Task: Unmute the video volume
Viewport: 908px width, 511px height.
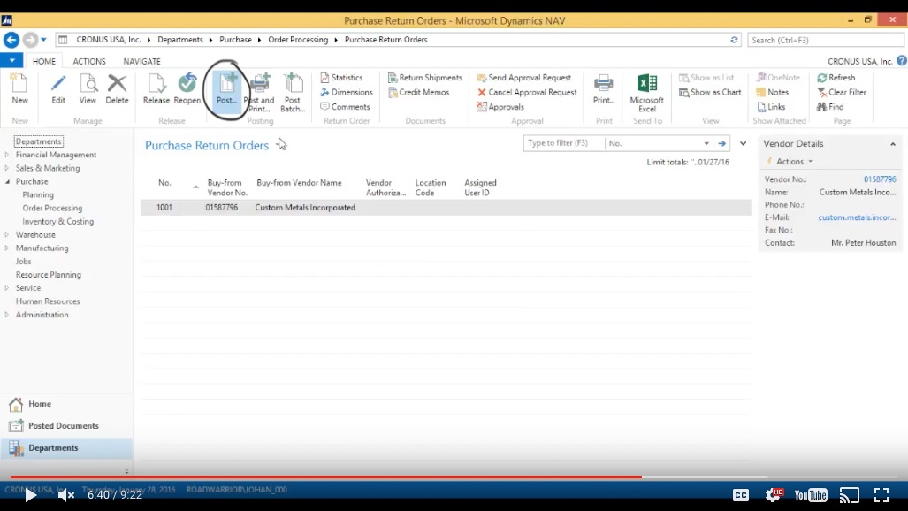Action: (x=66, y=495)
